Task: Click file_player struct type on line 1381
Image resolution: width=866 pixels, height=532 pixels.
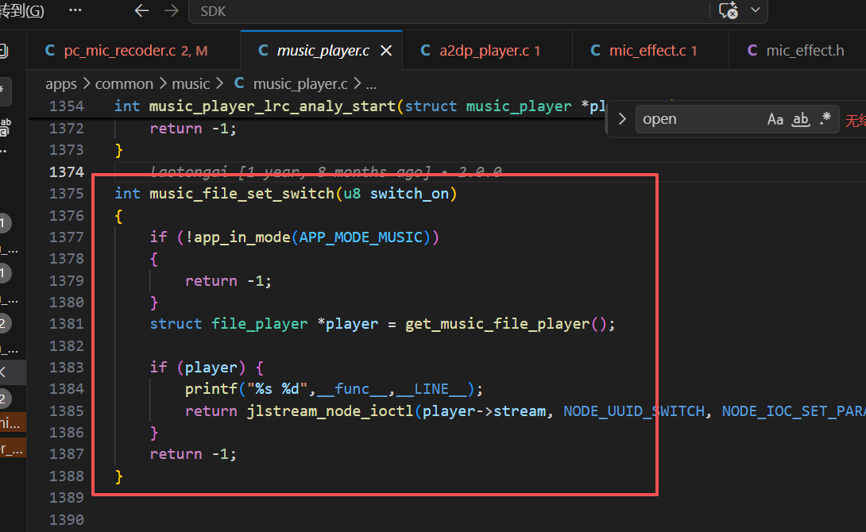Action: 259,324
